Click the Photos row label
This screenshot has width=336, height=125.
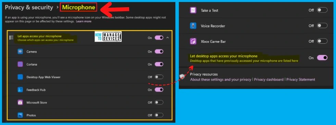pos(31,115)
